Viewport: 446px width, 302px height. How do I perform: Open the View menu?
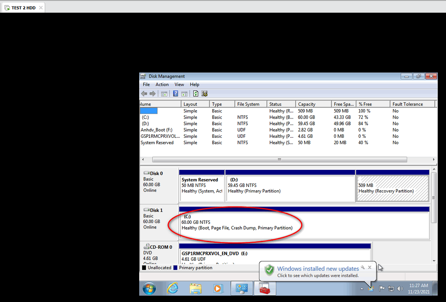coord(179,85)
